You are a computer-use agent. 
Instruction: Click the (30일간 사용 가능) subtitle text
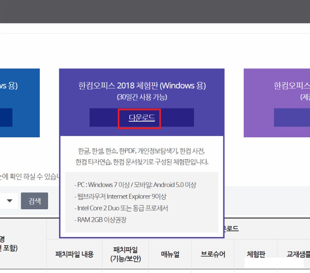tap(142, 97)
